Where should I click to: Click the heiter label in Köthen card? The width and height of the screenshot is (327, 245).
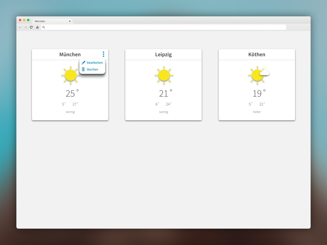[257, 112]
